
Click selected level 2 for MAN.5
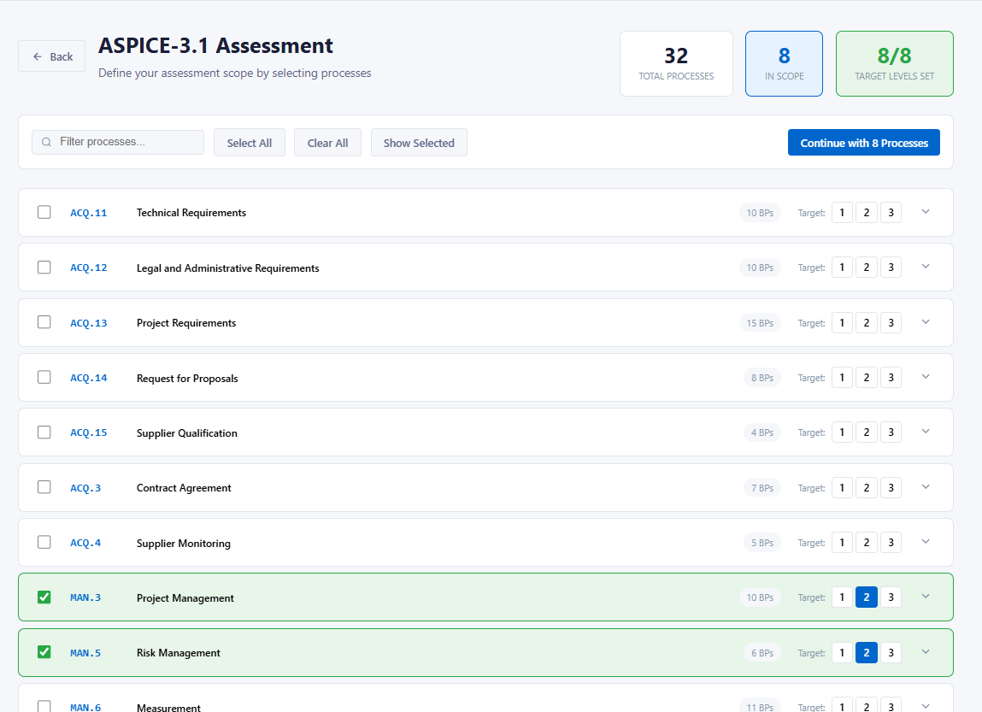click(866, 652)
